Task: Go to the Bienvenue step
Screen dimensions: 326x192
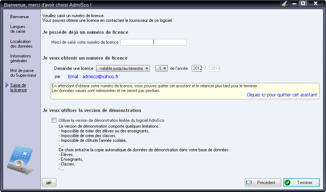Action: click(x=20, y=17)
